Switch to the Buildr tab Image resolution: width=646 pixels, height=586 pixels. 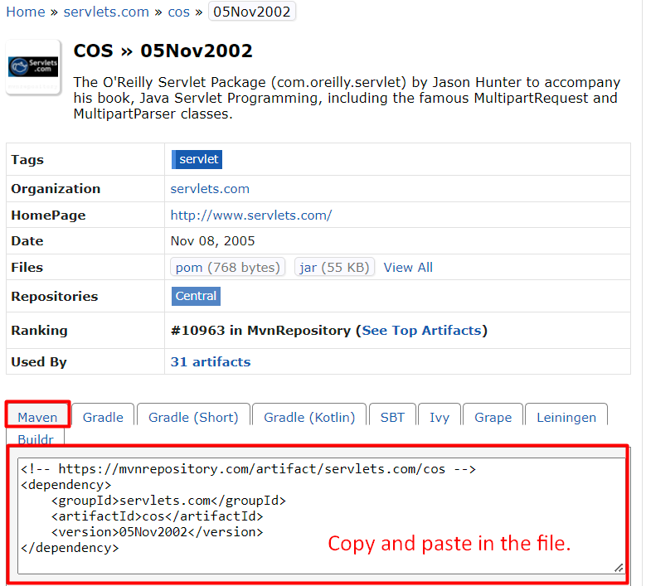(x=36, y=438)
